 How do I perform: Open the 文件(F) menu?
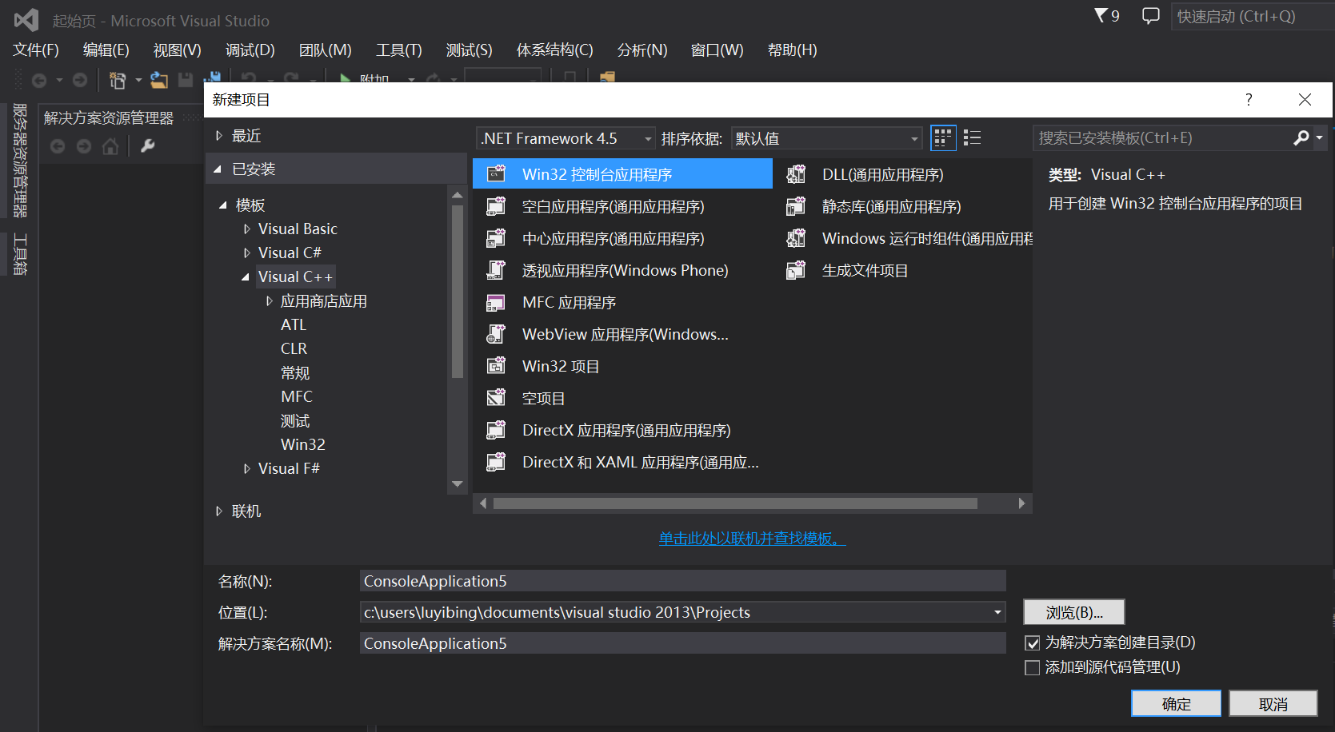pos(36,50)
